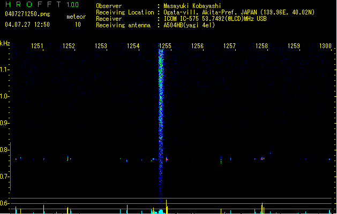Viewport: 337px width, 214px height.
Task: Click the red echo spot just after 1255
Action: tap(167, 159)
